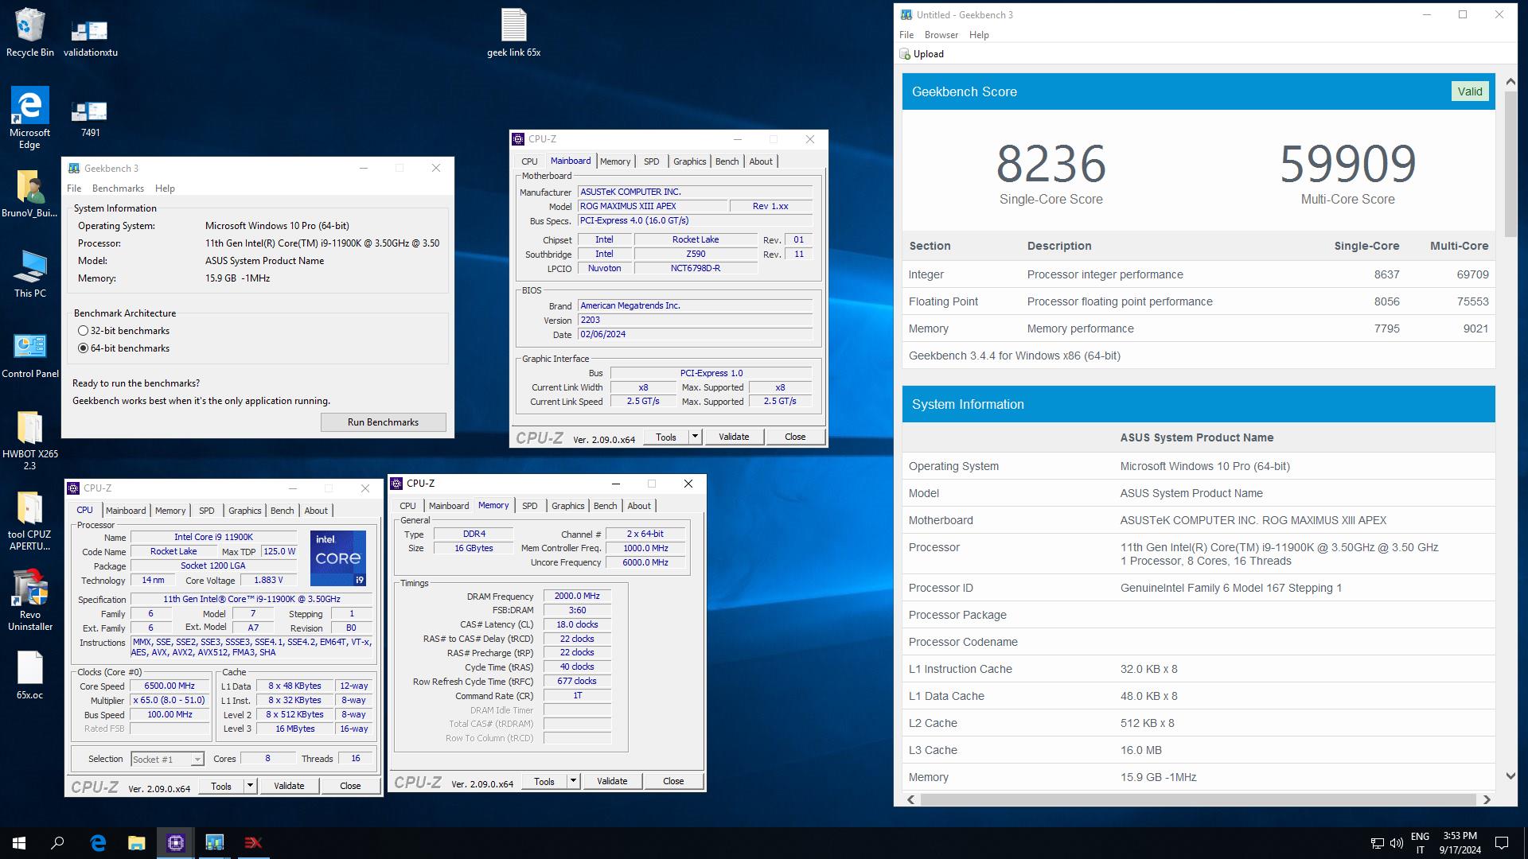Click the ENG IT language indicator
This screenshot has width=1528, height=859.
(x=1420, y=843)
